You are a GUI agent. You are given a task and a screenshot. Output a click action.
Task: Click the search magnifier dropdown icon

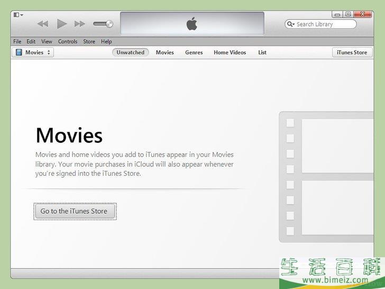tap(291, 24)
